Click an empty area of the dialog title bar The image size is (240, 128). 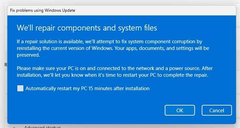(153, 10)
